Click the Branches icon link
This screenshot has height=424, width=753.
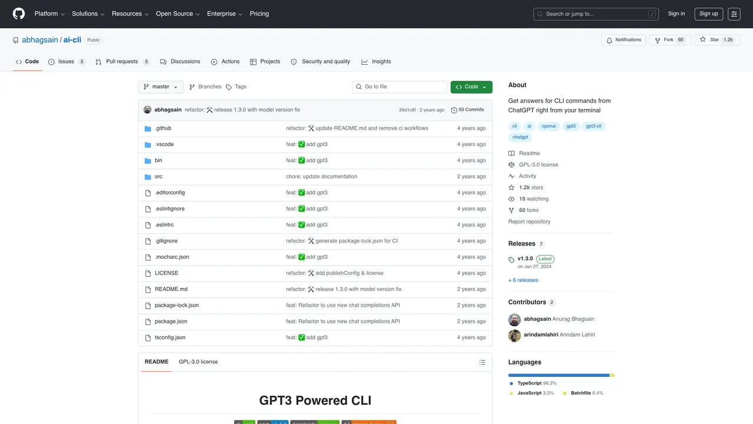click(192, 87)
